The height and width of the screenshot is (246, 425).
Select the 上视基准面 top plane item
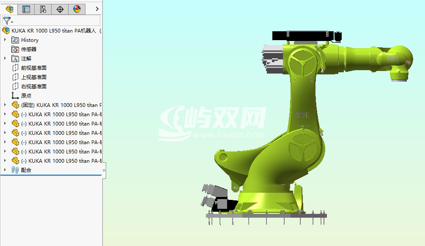pos(32,77)
